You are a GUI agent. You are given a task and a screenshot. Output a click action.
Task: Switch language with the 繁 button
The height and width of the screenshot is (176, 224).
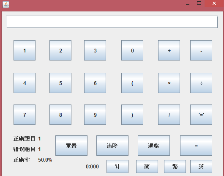click(175, 166)
